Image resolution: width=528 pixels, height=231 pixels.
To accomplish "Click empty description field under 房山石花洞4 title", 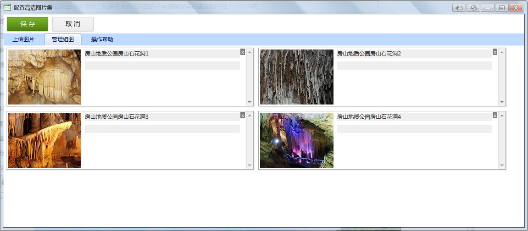I will tap(414, 129).
